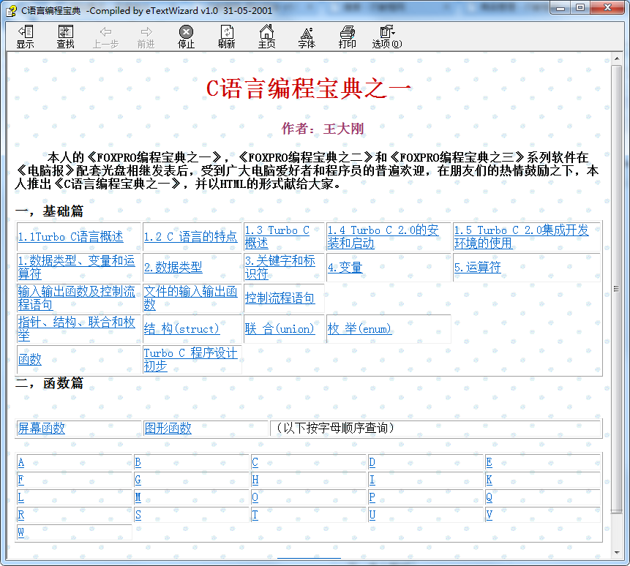
Task: Open the 枚 举(enum) link
Action: pos(359,329)
